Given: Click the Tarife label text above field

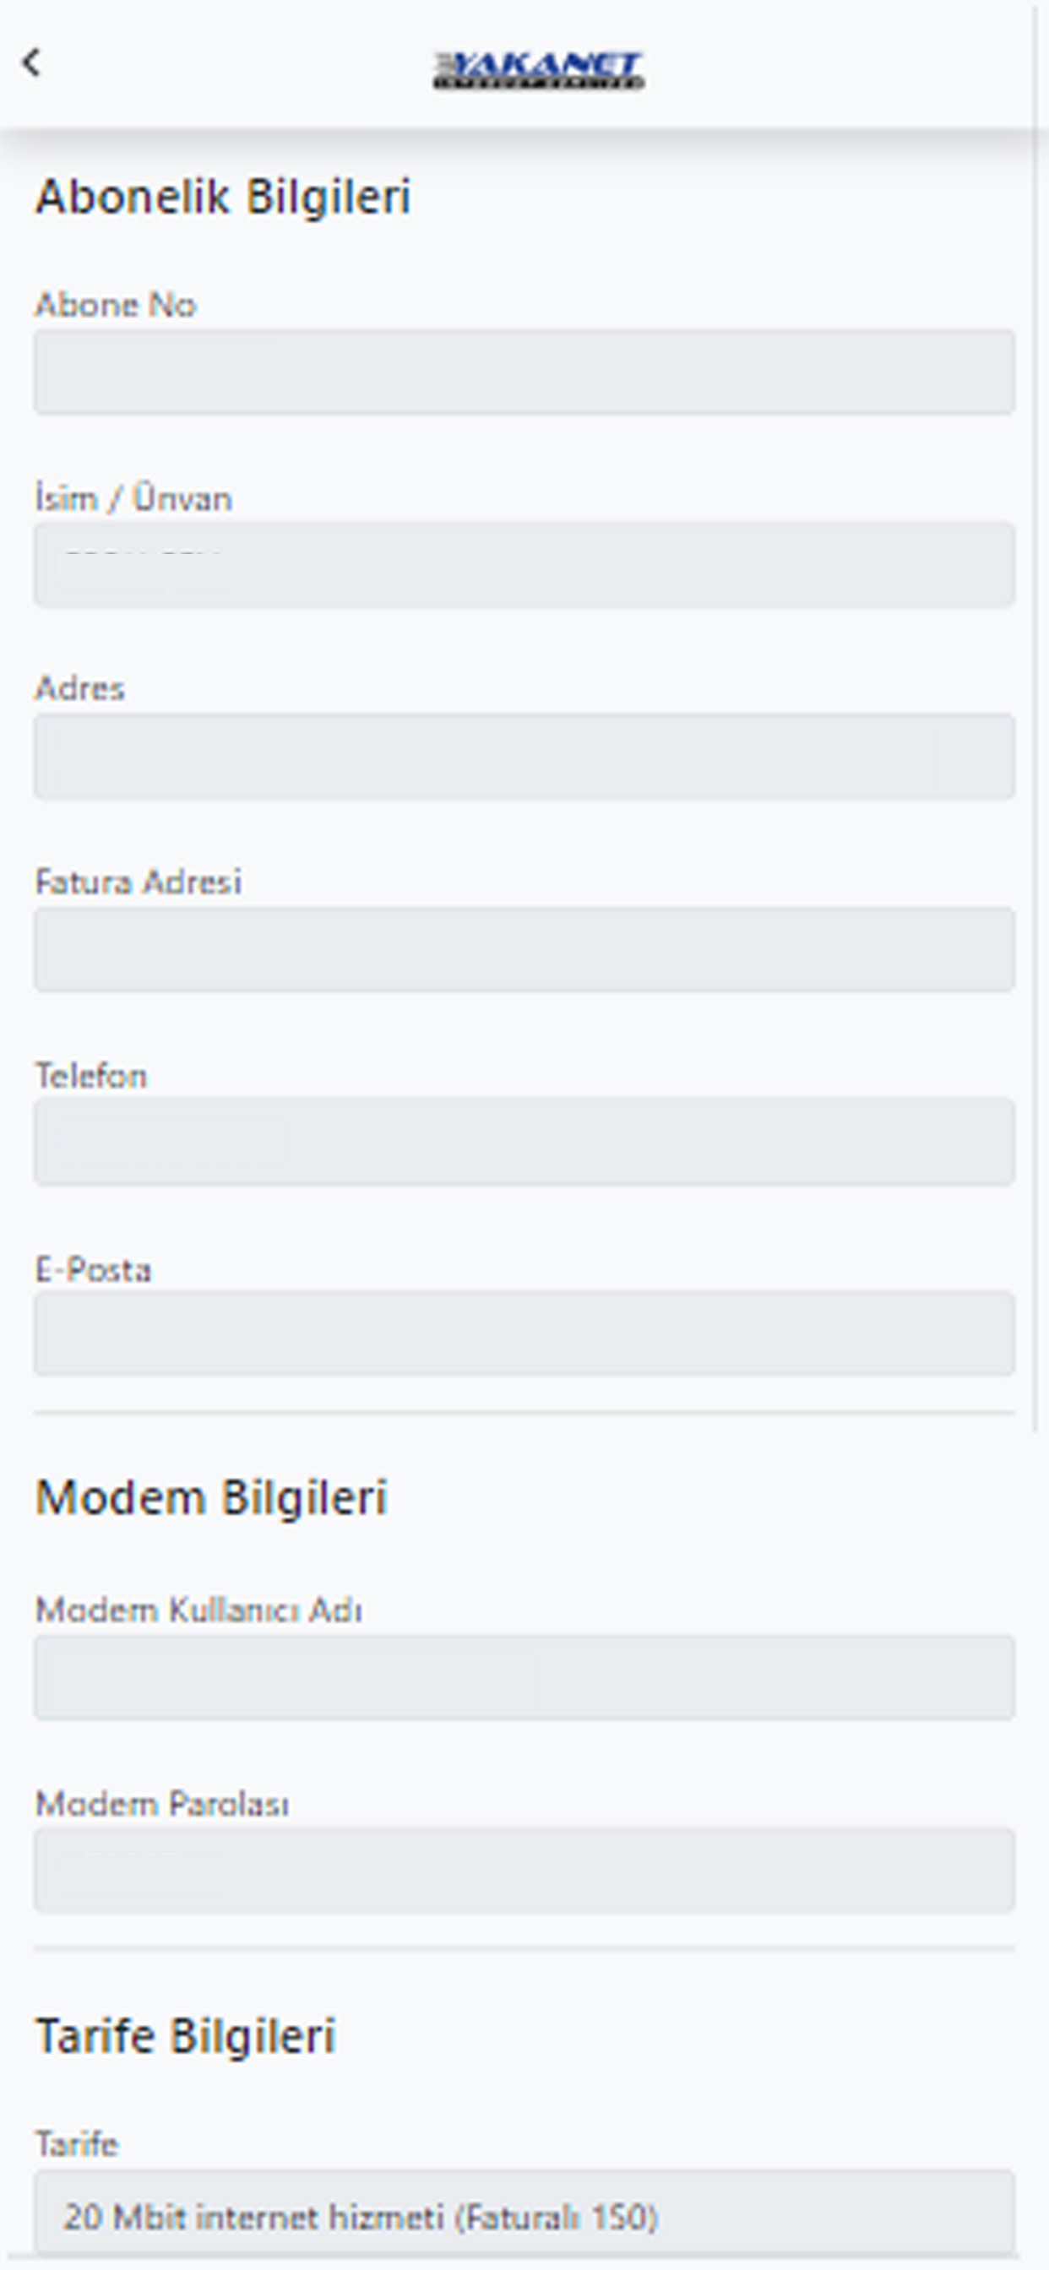Looking at the screenshot, I should tap(77, 2143).
